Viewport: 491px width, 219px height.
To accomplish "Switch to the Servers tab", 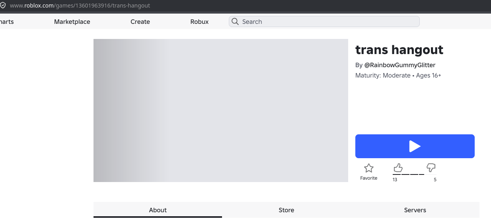I will click(x=415, y=210).
